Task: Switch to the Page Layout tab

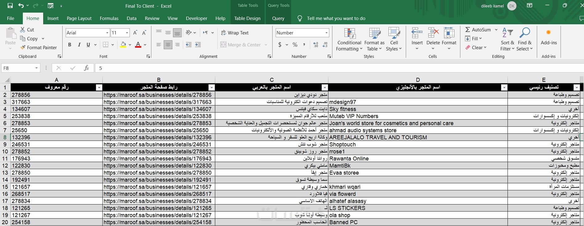Action: click(x=79, y=18)
